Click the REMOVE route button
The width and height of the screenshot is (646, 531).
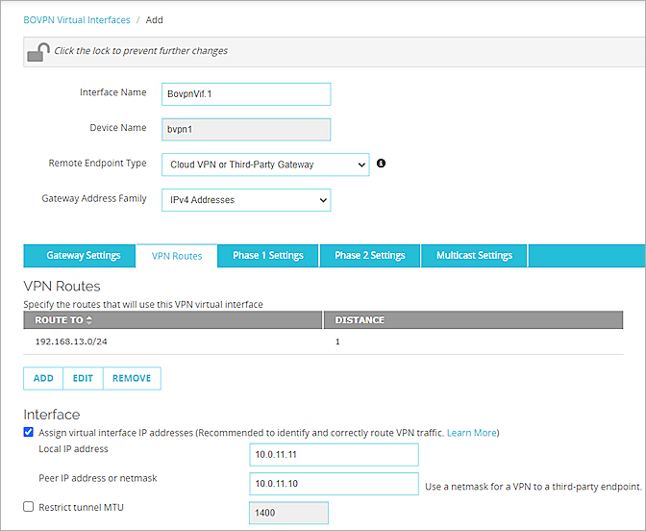click(x=132, y=378)
